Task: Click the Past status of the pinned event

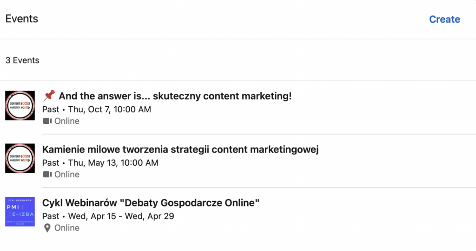Action: [x=51, y=109]
